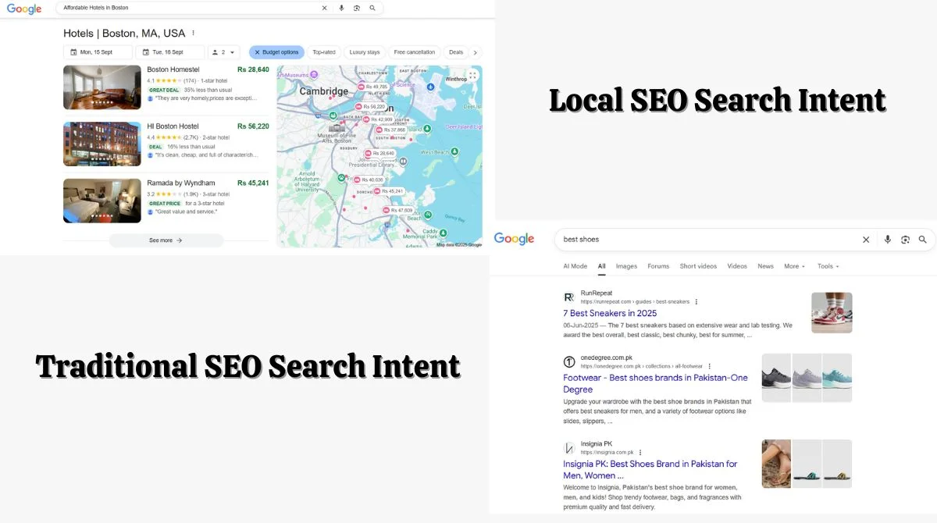937x523 pixels.
Task: Show more filter chips with right arrow
Action: point(476,52)
